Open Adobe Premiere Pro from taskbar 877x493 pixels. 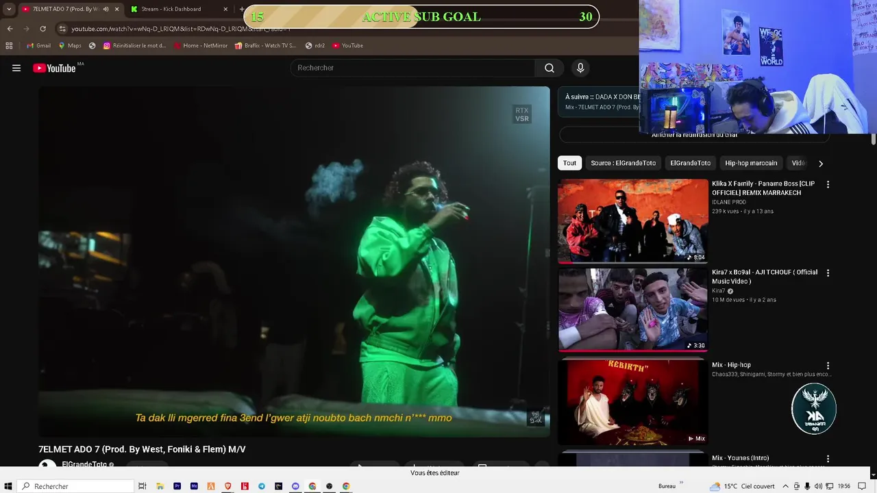click(x=177, y=486)
